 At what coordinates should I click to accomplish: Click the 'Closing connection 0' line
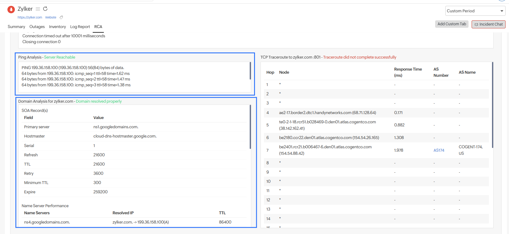pyautogui.click(x=41, y=42)
